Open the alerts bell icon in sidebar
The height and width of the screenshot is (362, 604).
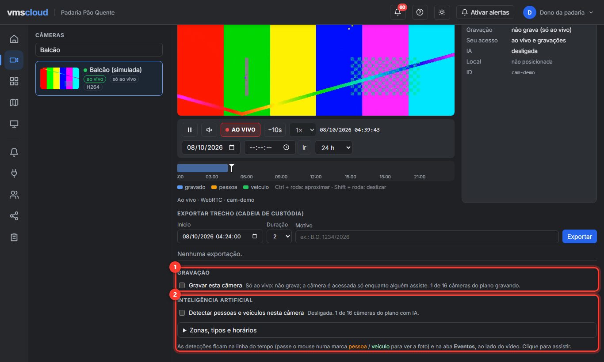pyautogui.click(x=14, y=152)
